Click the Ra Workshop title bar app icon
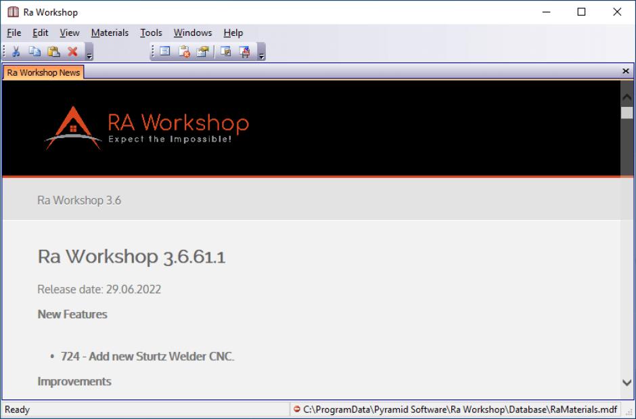 pos(13,12)
